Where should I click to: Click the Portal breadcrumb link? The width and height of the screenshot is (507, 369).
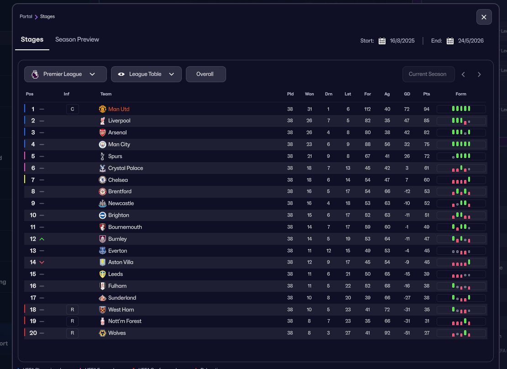point(26,16)
